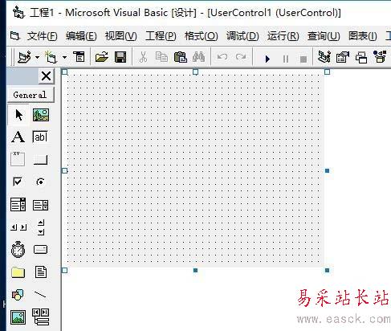Start the program with Run button

click(267, 59)
